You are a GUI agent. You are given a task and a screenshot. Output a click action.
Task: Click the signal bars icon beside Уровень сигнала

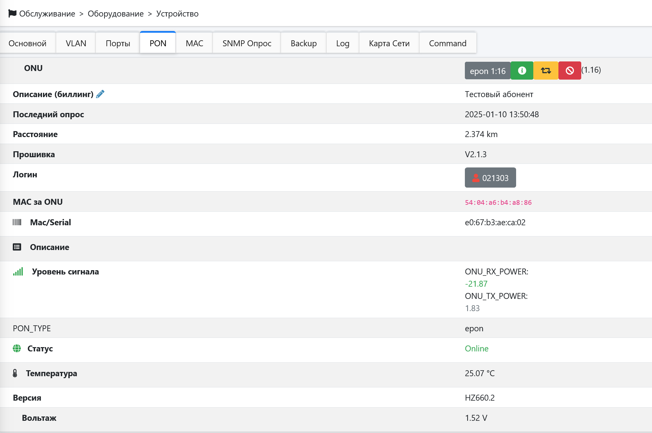point(18,271)
